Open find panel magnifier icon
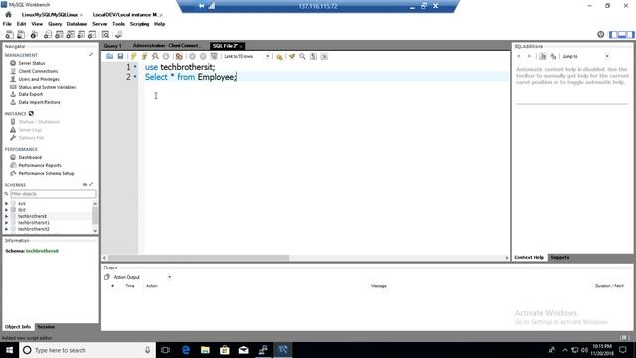The height and width of the screenshot is (358, 636). click(x=302, y=56)
